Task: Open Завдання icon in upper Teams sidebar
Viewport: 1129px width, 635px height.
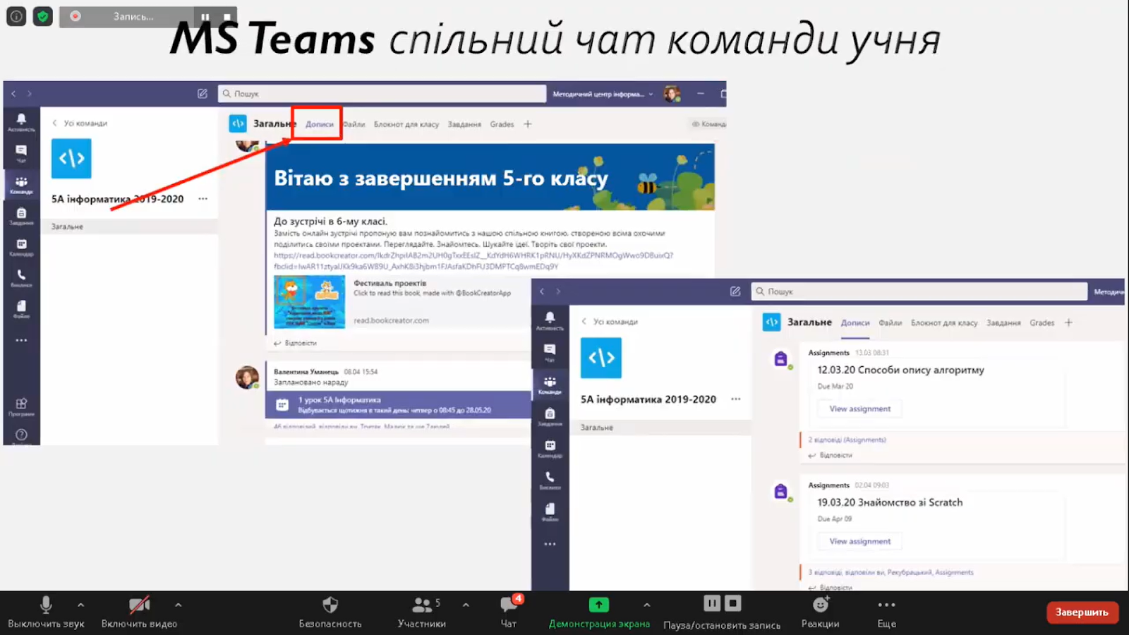Action: click(21, 216)
